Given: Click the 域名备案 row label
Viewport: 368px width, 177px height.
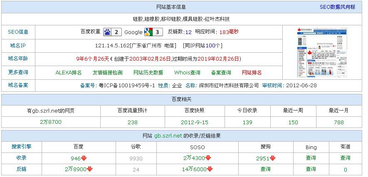Looking at the screenshot, I should 18,85.
